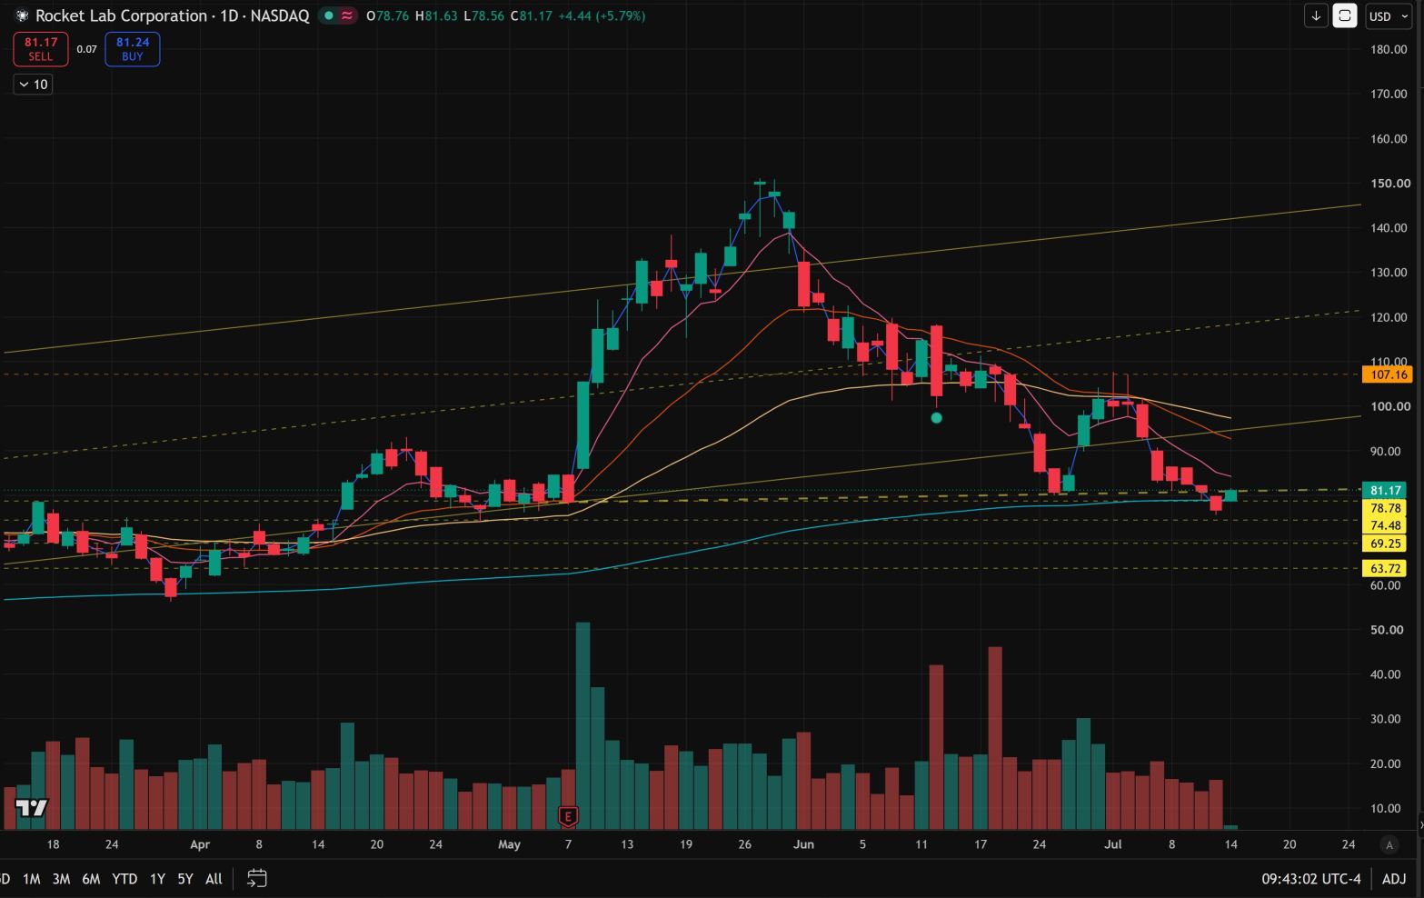Select the 6M time range

click(x=91, y=879)
